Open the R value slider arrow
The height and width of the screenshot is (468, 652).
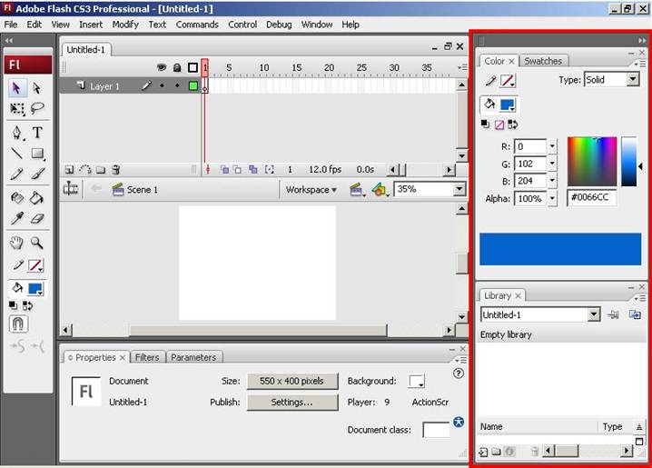pos(552,146)
